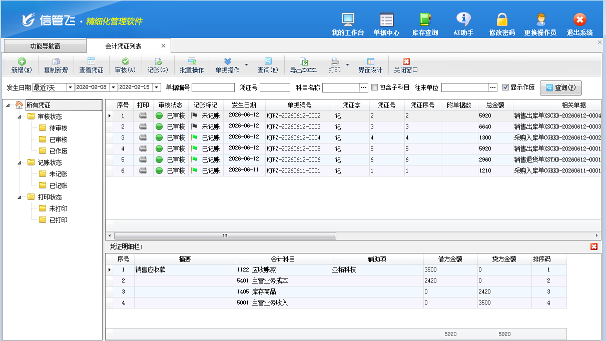Click 审核(A) toolbar button
Viewport: 606px width, 341px height.
click(125, 65)
